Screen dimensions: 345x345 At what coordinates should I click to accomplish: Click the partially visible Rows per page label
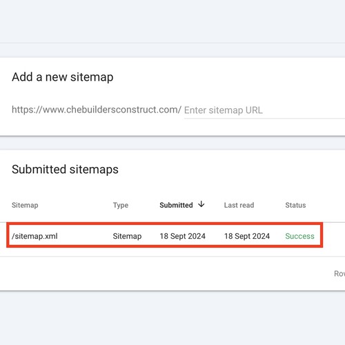point(339,273)
